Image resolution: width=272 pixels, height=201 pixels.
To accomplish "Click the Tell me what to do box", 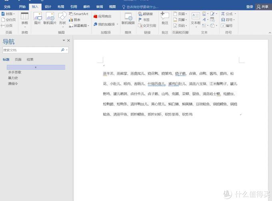I will click(x=140, y=7).
